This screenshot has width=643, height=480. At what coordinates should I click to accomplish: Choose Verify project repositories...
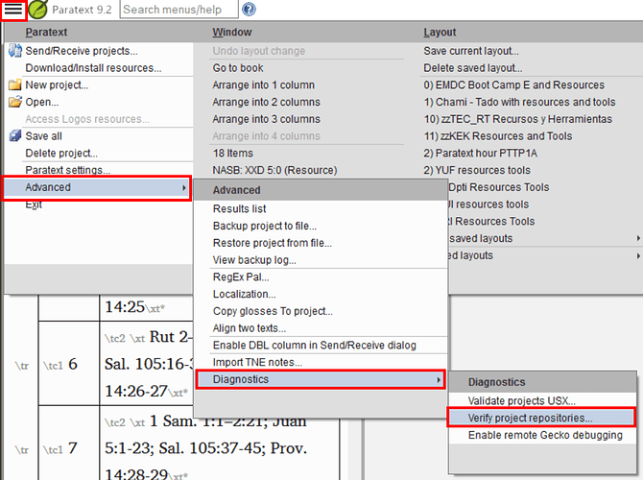tap(530, 418)
